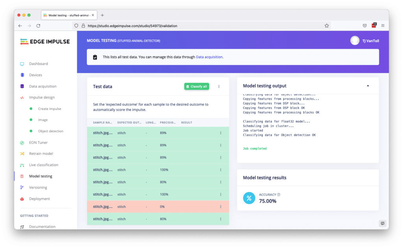Select Live classification in sidebar
The width and height of the screenshot is (403, 248).
43,165
